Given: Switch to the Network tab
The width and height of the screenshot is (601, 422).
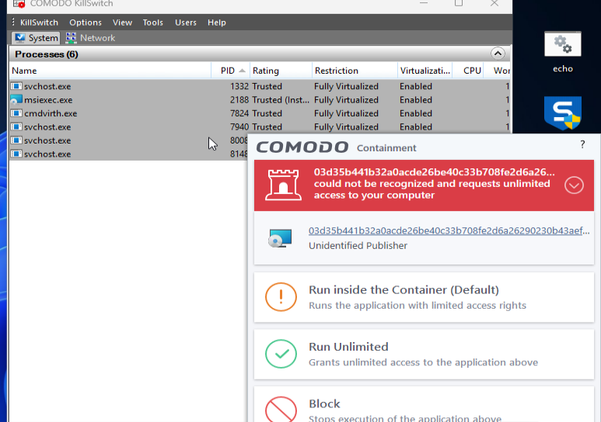Looking at the screenshot, I should pyautogui.click(x=90, y=38).
